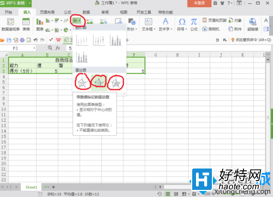Click the PivotTable (数据透视表) icon
Image resolution: width=273 pixels, height=197 pixels.
(10, 22)
